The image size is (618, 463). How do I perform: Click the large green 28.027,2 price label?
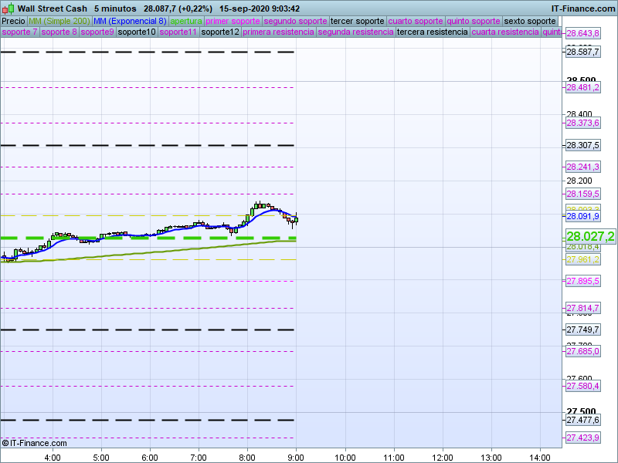point(590,237)
